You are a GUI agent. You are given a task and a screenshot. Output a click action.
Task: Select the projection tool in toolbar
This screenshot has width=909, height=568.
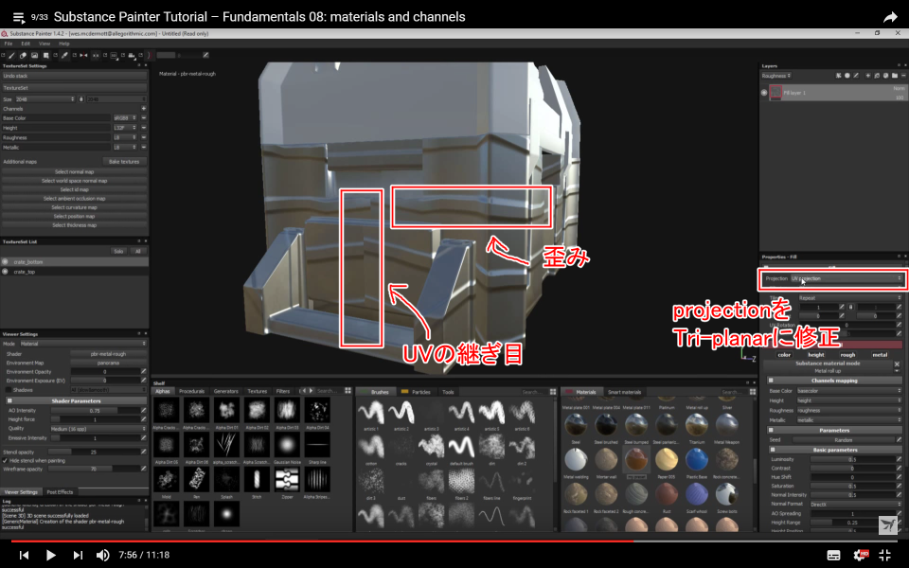tap(34, 56)
